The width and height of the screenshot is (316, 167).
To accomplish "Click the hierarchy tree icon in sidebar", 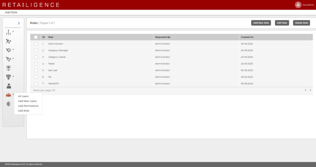I will click(x=9, y=32).
